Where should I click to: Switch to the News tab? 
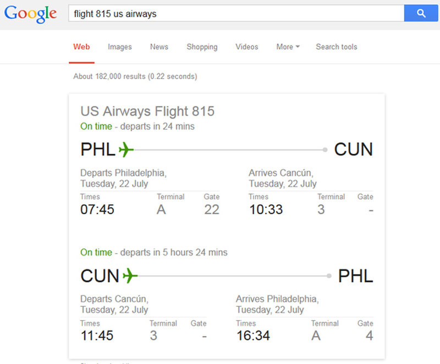[x=159, y=47]
